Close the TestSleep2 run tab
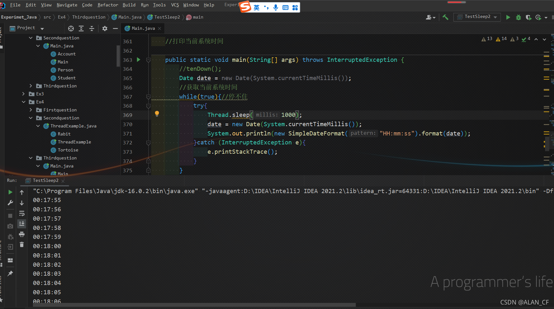Image resolution: width=554 pixels, height=309 pixels. (63, 181)
